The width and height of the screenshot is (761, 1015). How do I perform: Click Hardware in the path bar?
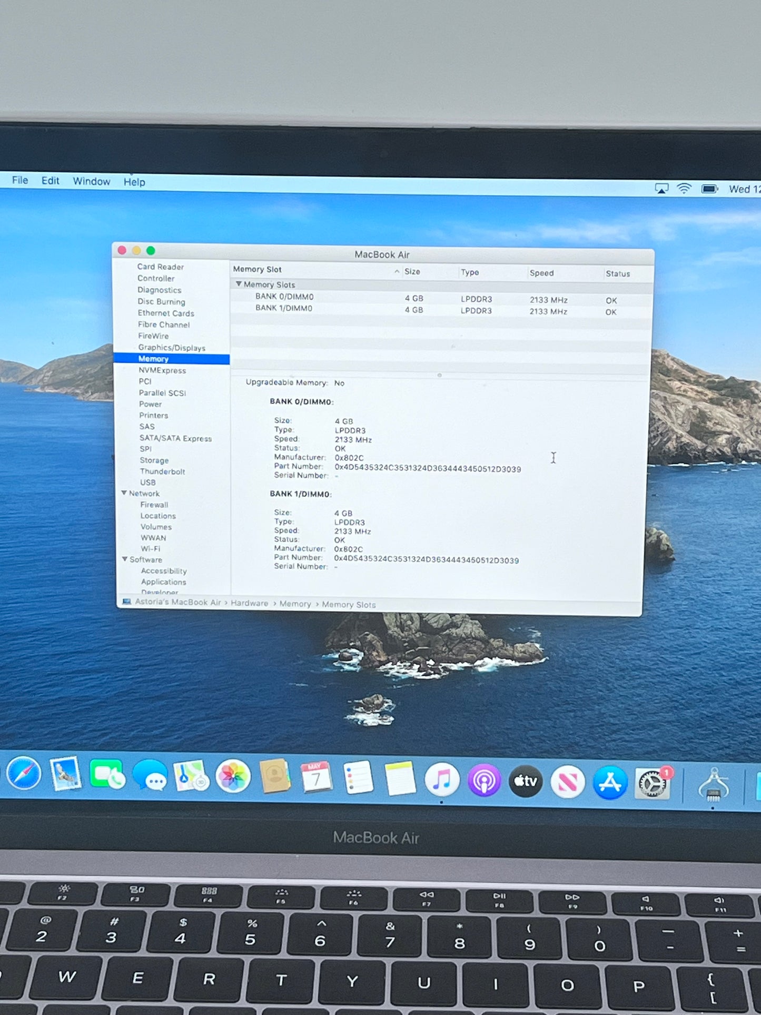point(249,603)
